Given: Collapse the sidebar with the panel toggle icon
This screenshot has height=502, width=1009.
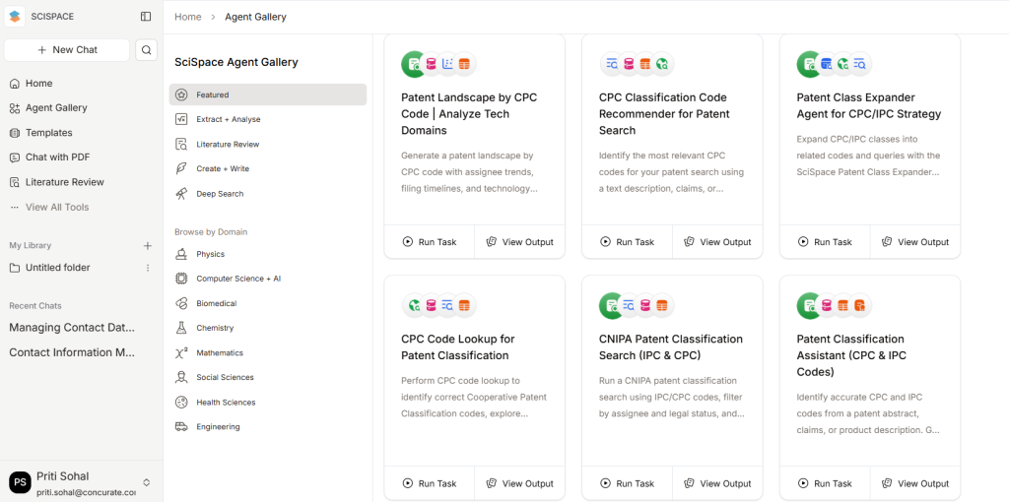Looking at the screenshot, I should click(x=146, y=17).
